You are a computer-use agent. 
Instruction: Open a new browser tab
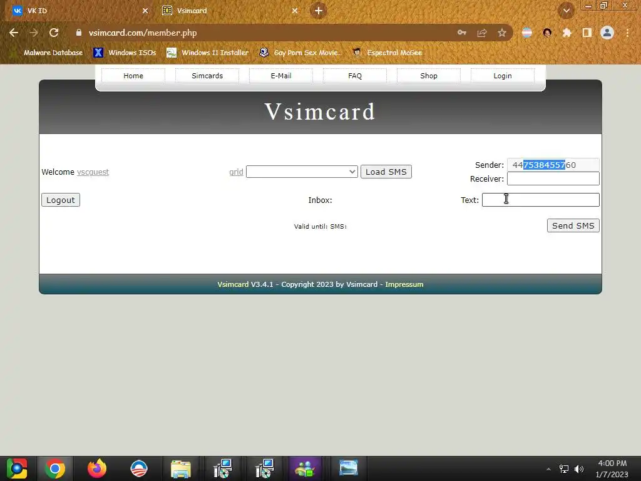[319, 11]
